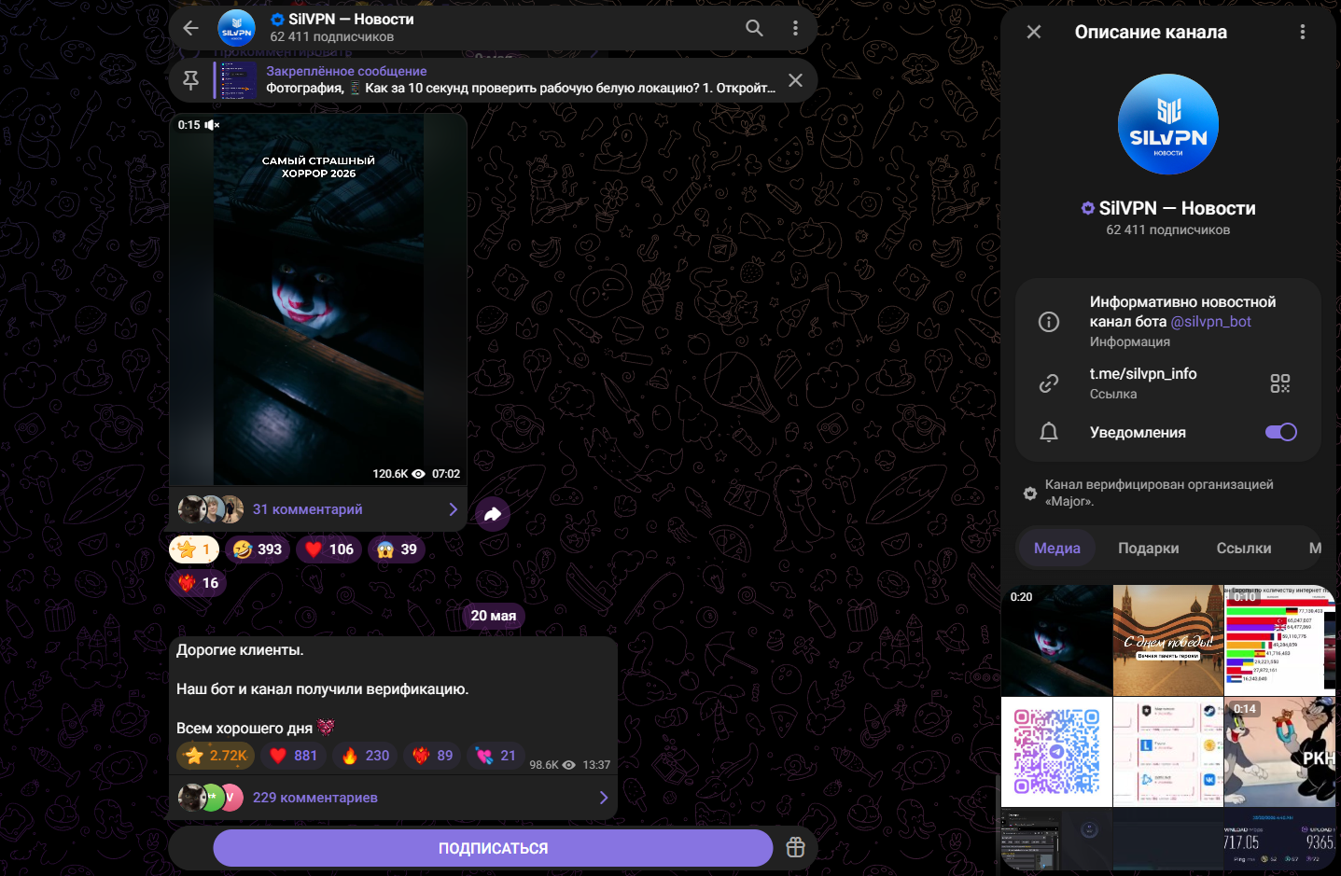Click the pin icon in pinned bar

190,80
